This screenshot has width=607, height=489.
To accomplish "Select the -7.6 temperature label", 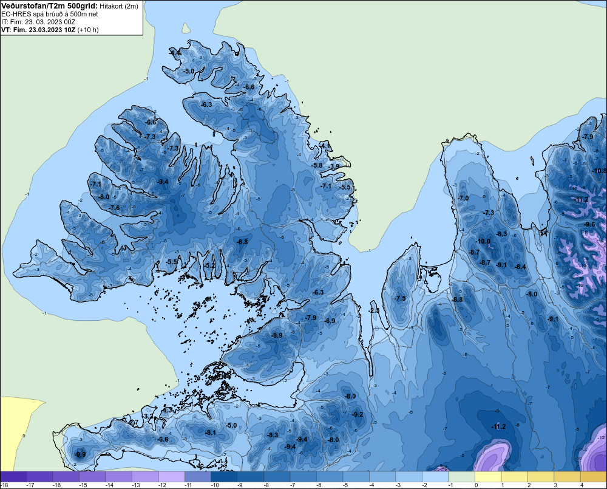I will [115, 208].
